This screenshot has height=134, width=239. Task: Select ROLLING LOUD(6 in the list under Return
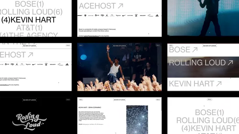[x=208, y=120]
